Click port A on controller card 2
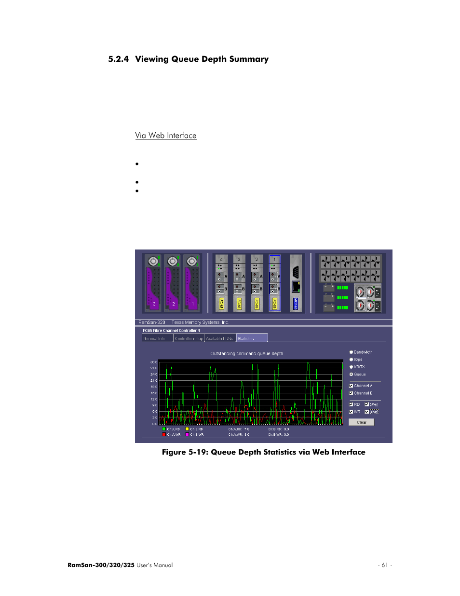 (257, 277)
